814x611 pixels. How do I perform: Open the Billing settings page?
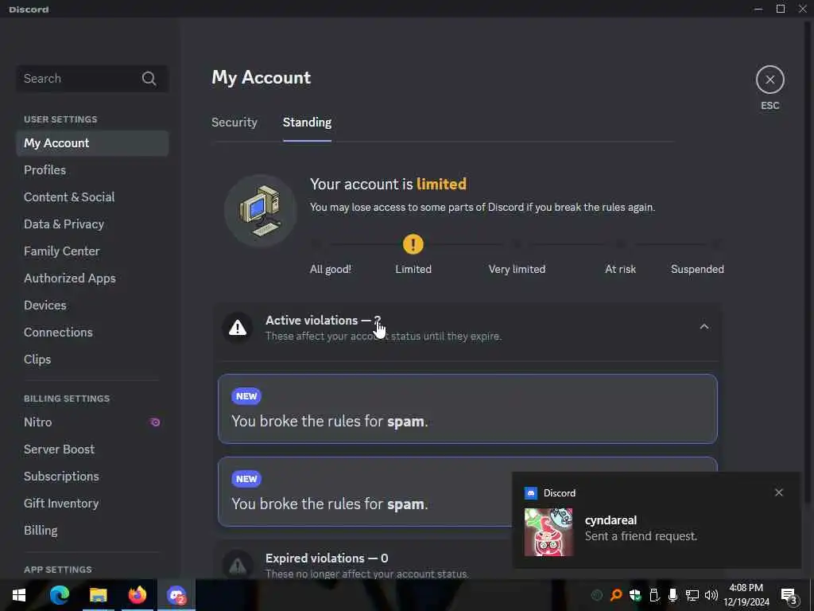[x=92, y=530]
